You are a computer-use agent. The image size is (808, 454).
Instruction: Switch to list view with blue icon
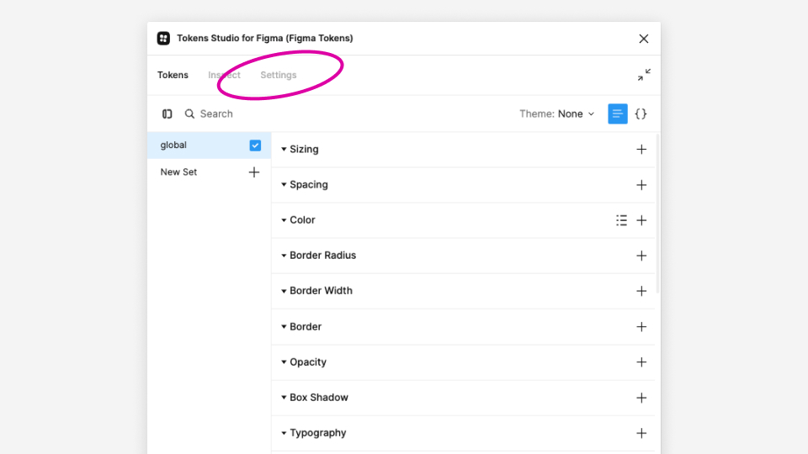(x=617, y=113)
